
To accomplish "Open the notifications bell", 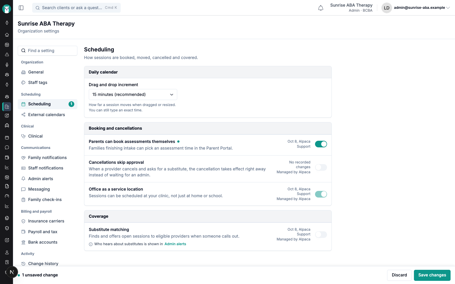I will [x=321, y=8].
